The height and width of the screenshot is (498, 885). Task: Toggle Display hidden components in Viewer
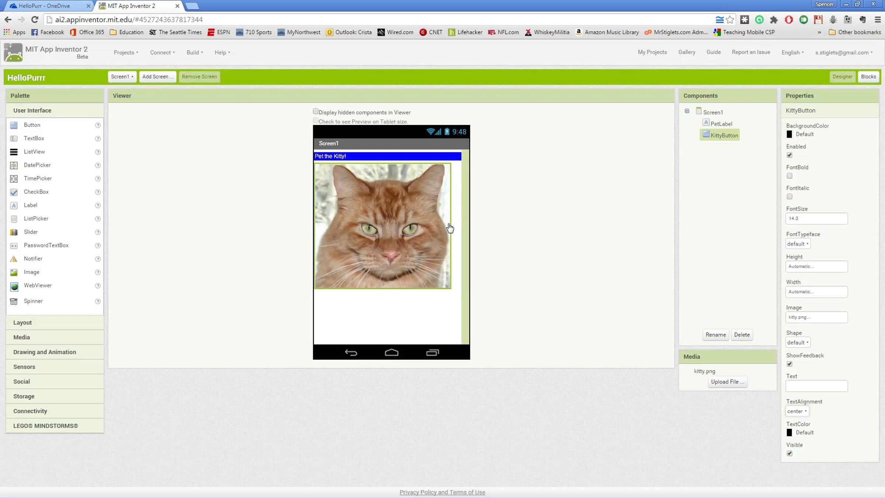point(316,111)
